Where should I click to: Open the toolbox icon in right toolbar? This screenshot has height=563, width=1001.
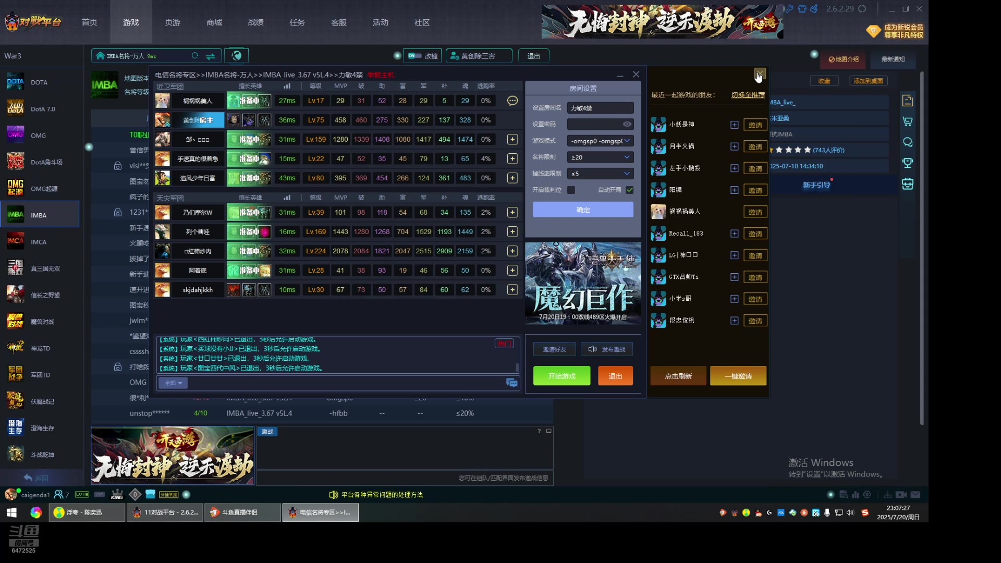[908, 183]
